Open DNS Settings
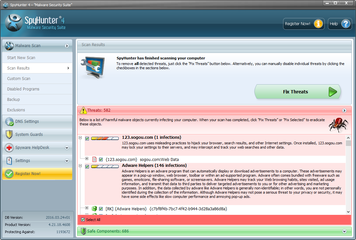This screenshot has height=240, width=356. pos(37,121)
